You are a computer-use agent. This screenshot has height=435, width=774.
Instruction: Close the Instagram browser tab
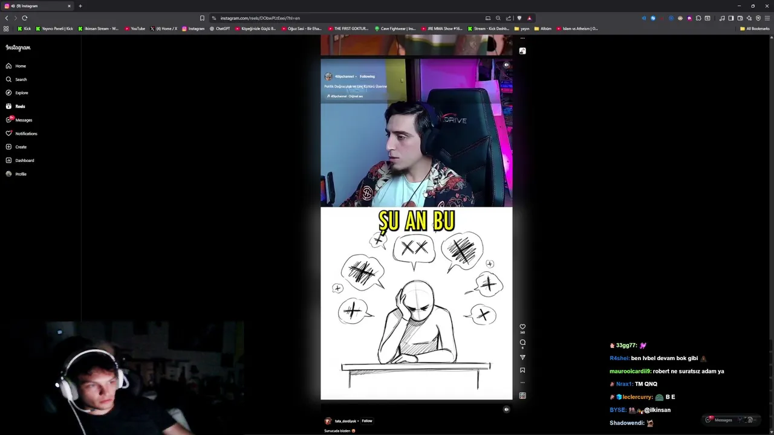[x=69, y=6]
